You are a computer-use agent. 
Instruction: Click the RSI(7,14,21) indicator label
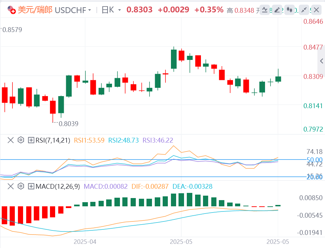point(52,140)
